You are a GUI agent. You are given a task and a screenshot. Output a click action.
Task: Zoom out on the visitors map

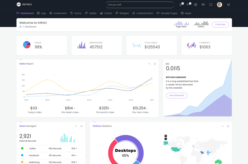[x=166, y=139]
